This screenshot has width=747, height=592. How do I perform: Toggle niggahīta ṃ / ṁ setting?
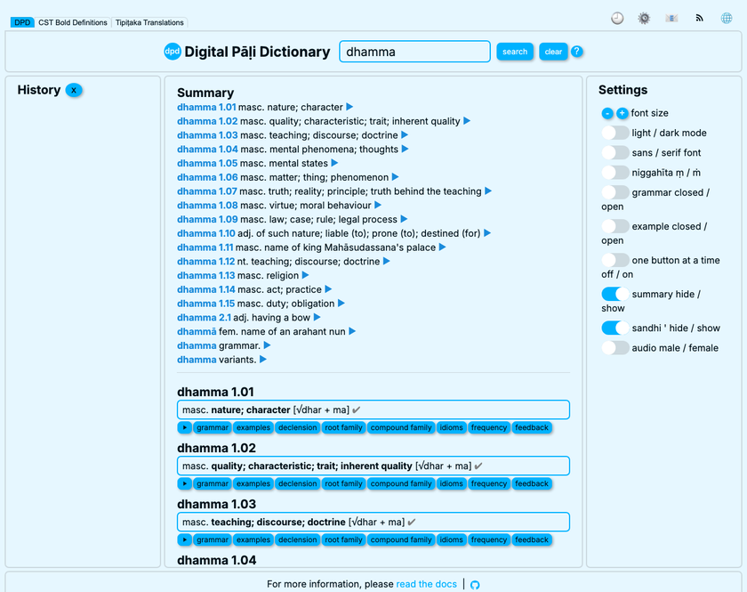(615, 172)
